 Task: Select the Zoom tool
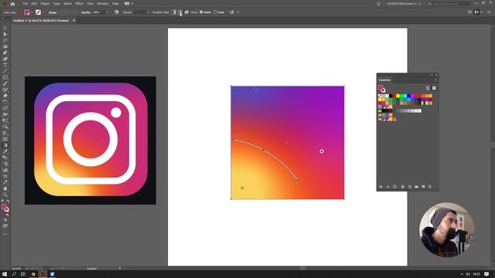tap(5, 195)
